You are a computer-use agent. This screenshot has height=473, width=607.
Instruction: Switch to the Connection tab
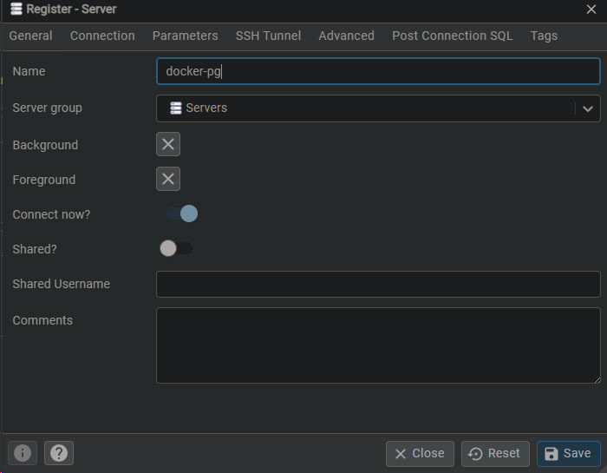[x=102, y=36]
